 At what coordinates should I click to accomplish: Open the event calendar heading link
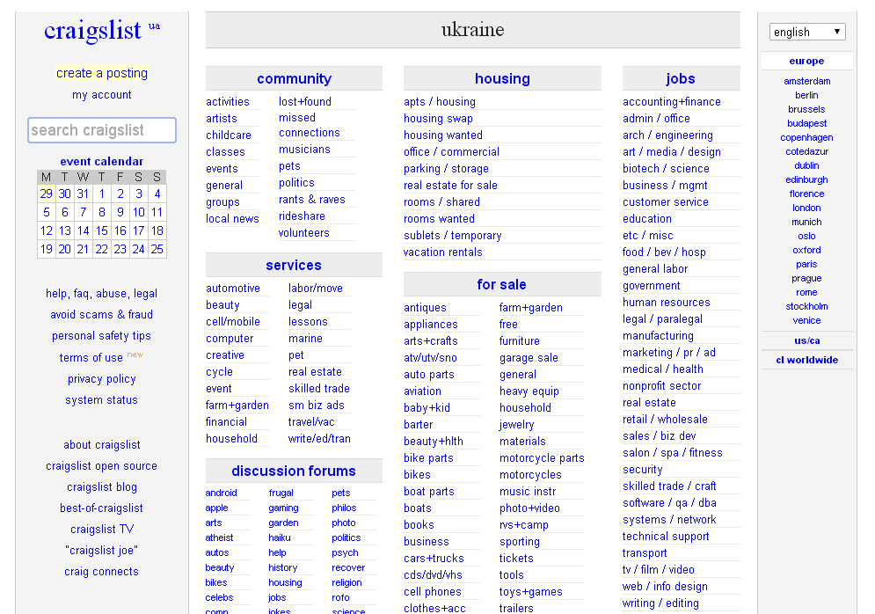click(101, 161)
